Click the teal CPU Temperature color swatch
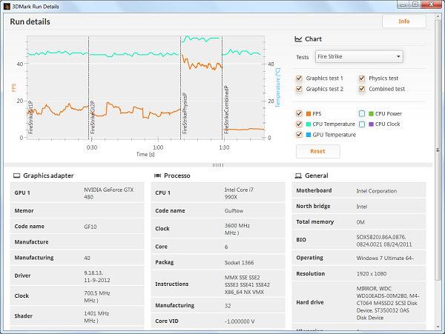Image resolution: width=445 pixels, height=334 pixels. click(309, 124)
